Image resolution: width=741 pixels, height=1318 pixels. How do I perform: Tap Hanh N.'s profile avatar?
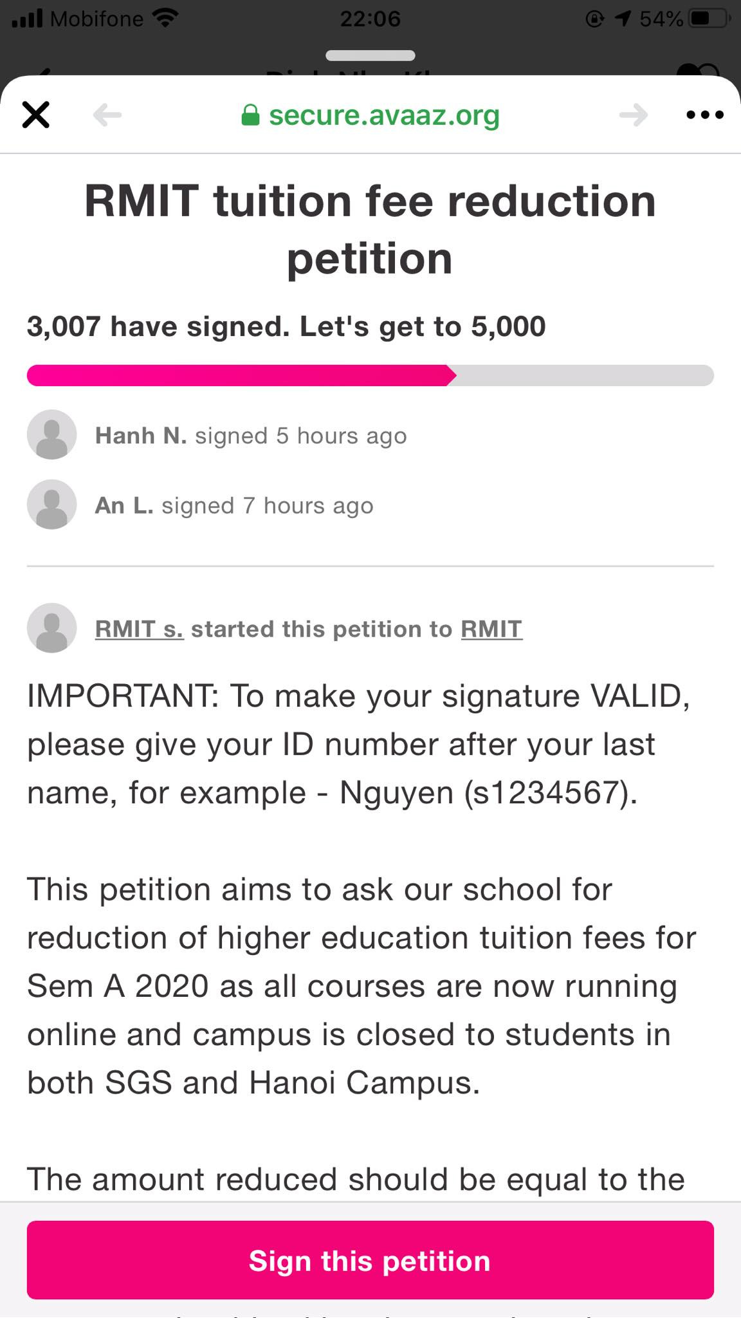click(51, 435)
